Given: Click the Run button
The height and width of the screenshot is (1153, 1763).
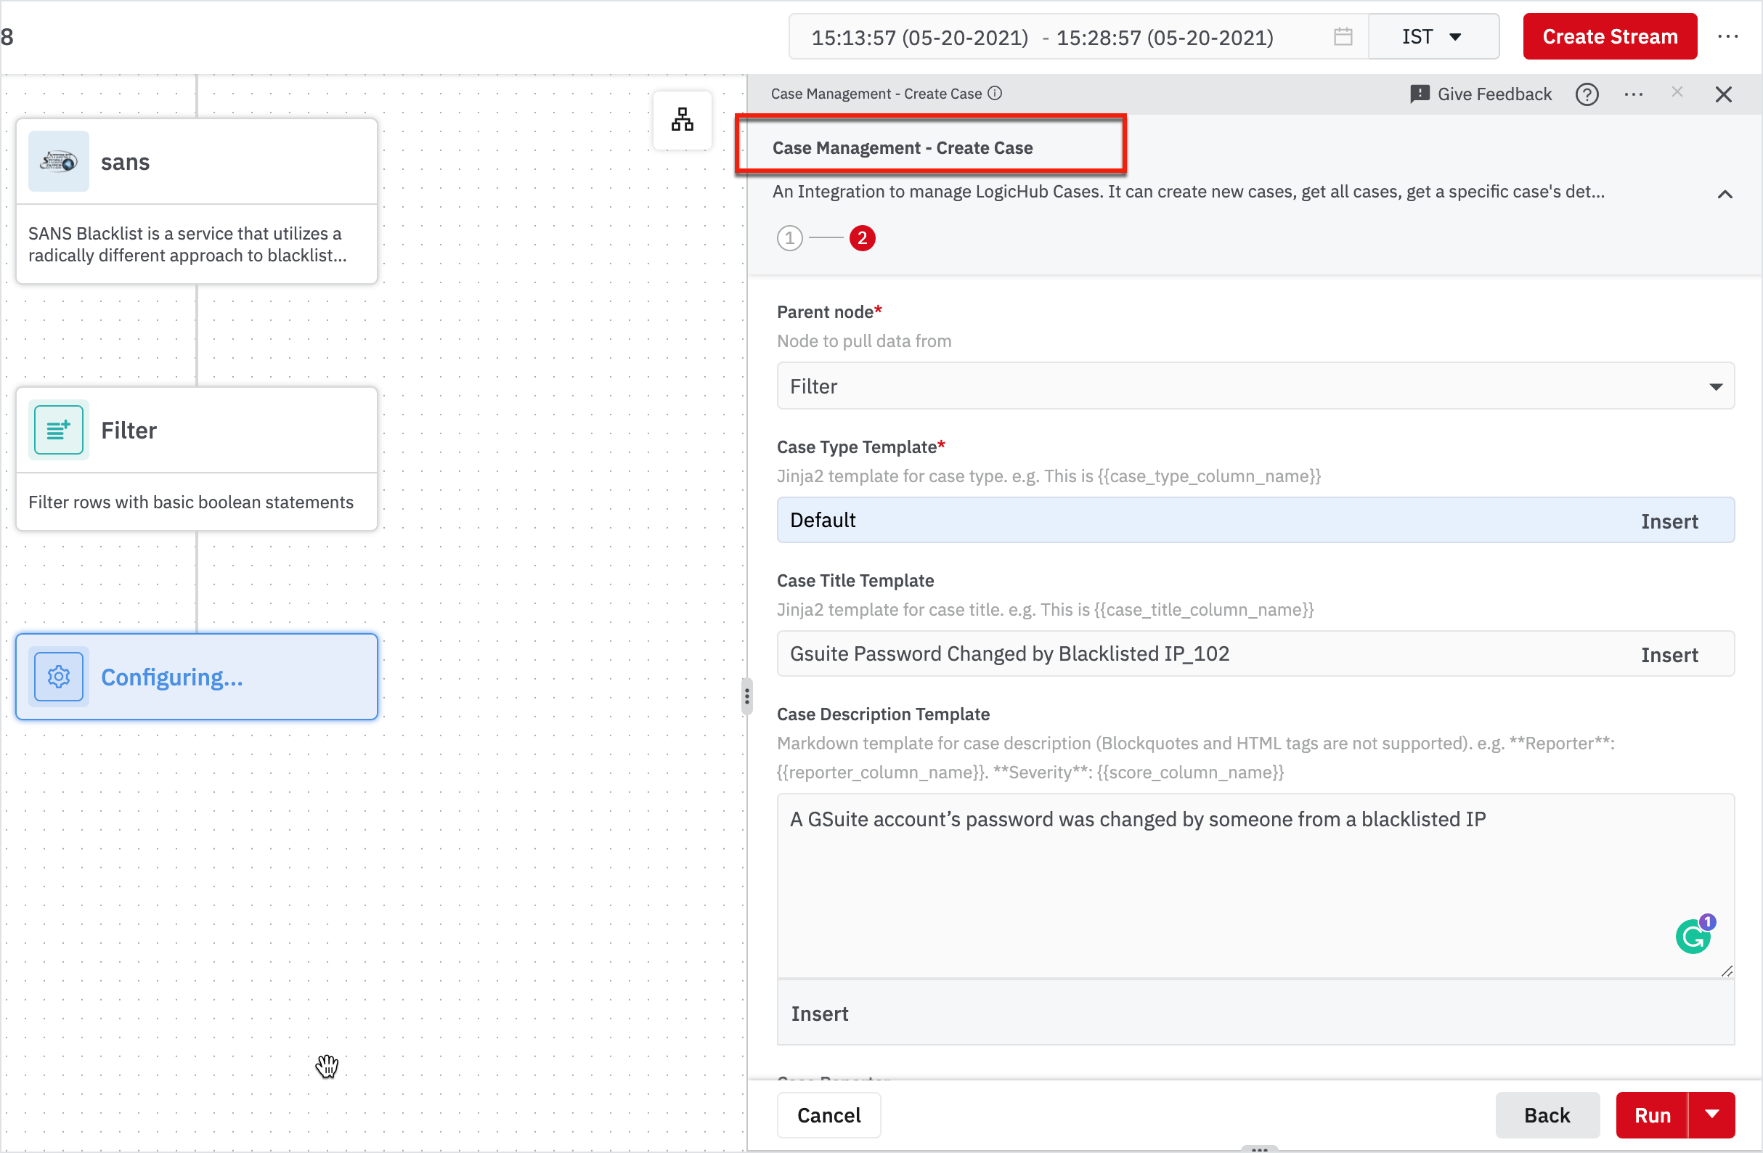Looking at the screenshot, I should (1652, 1115).
